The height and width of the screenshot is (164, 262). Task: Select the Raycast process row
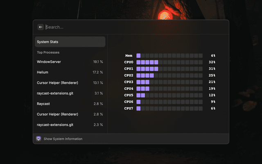coord(70,104)
